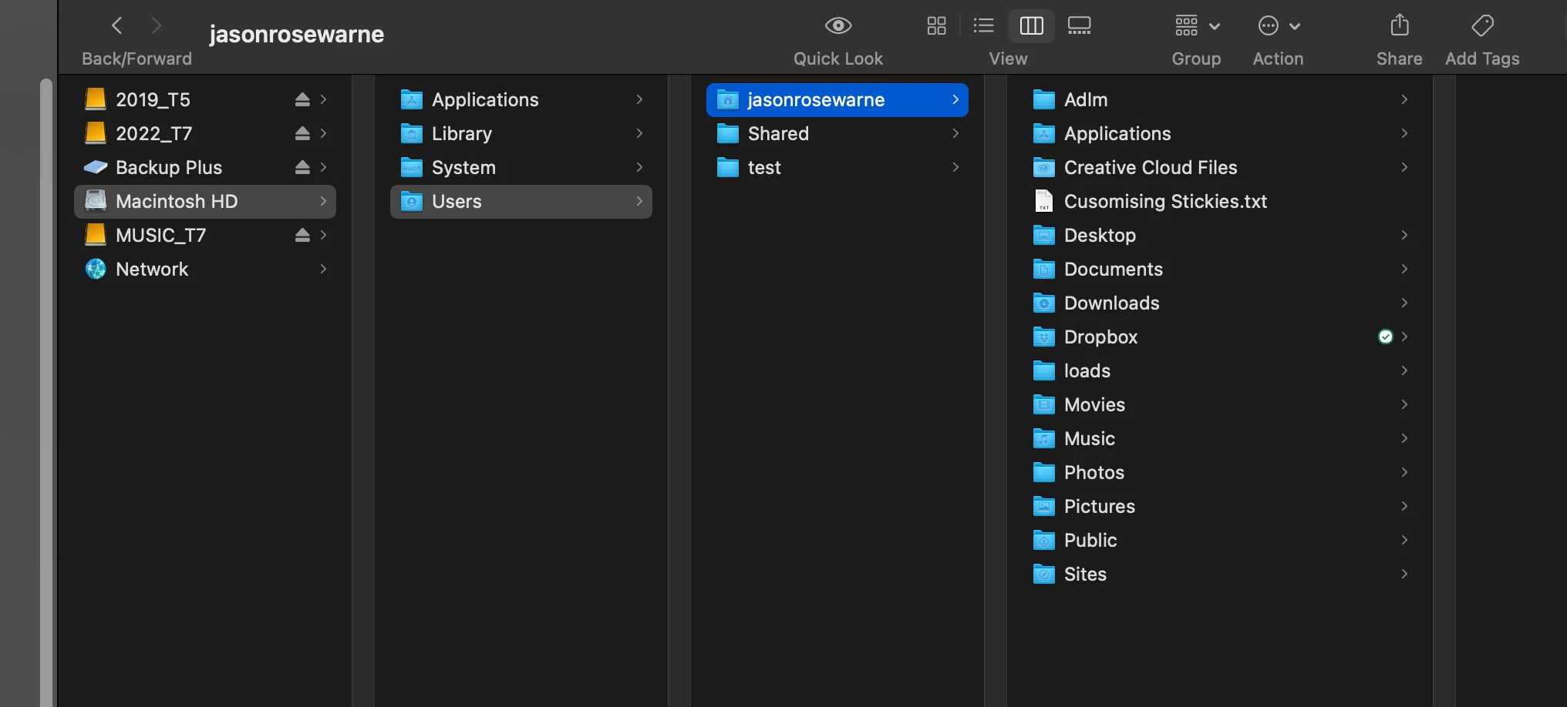
Task: Select the MUSIC_T7 drive icon
Action: (96, 235)
